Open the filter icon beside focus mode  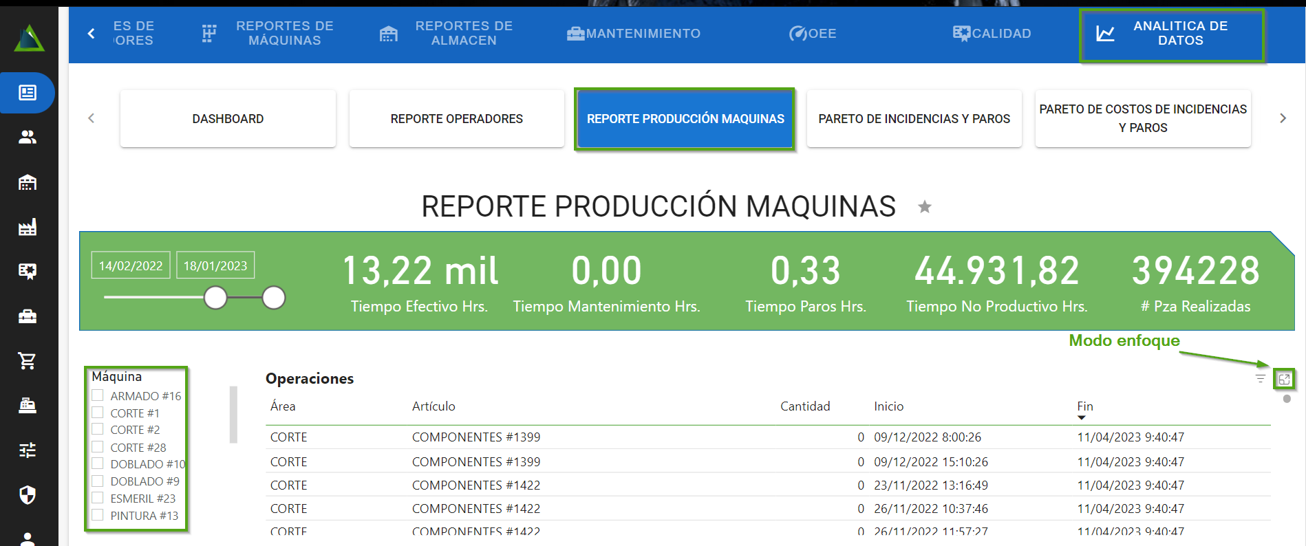(x=1260, y=379)
